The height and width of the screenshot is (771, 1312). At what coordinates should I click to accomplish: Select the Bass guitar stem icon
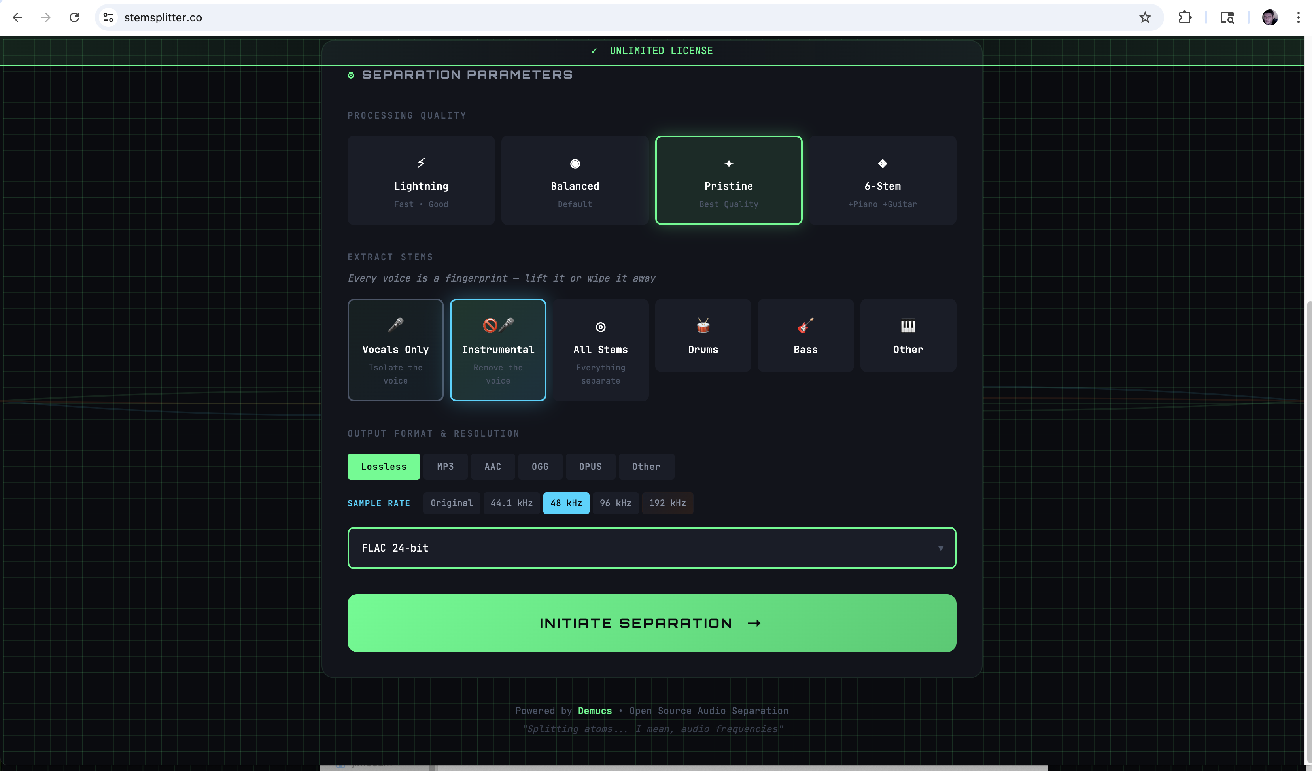pyautogui.click(x=805, y=327)
